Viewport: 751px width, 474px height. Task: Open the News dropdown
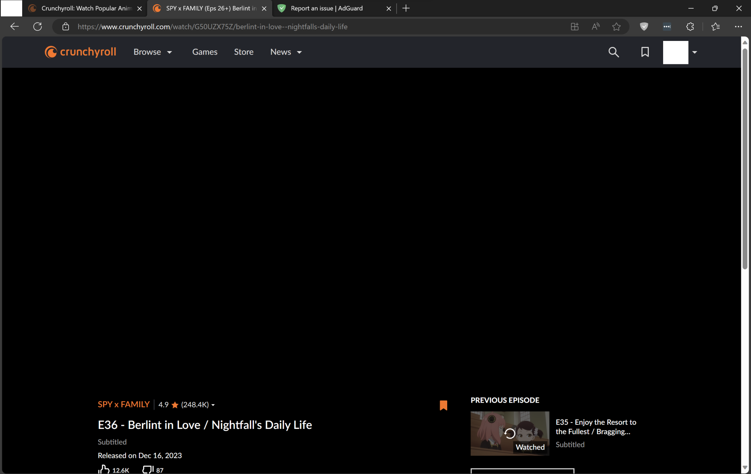(x=286, y=52)
